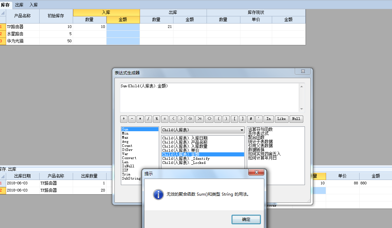
Task: Click grid corner selector of 库存 table
Action: [x=3, y=13]
